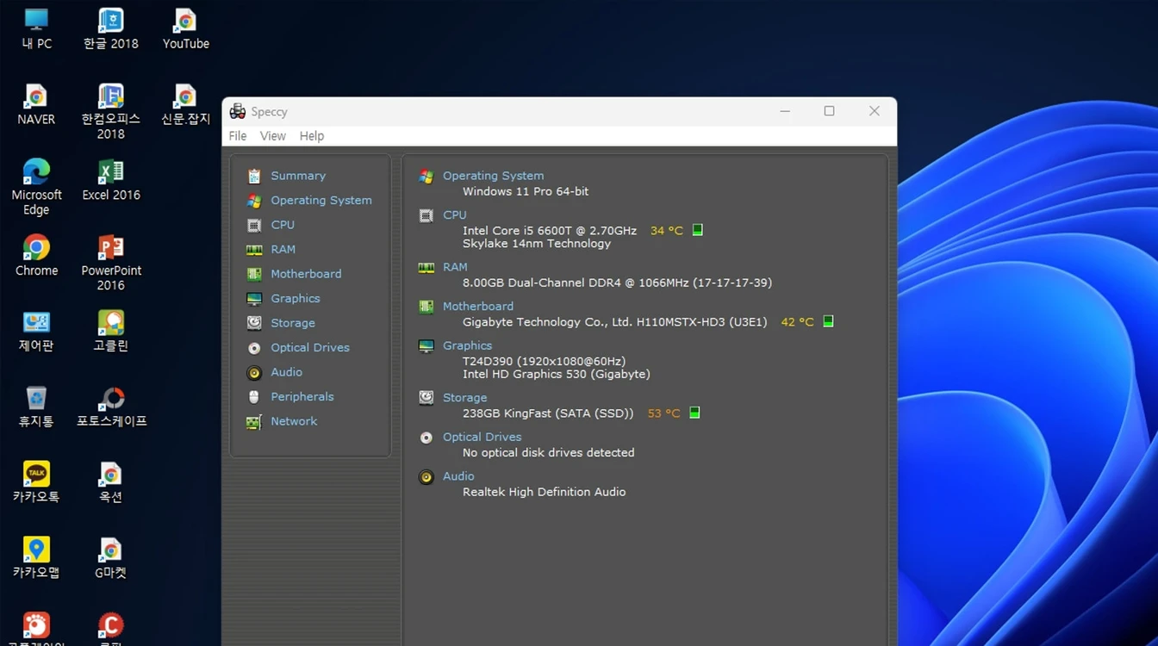This screenshot has width=1158, height=646.
Task: Click the 53 °C storage temperature value
Action: 664,413
